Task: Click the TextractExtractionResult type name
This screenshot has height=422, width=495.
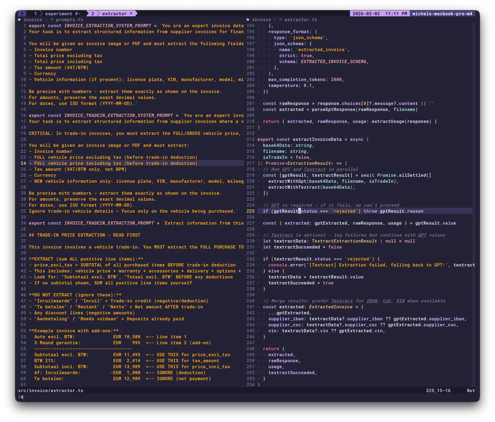Action: [x=345, y=241]
